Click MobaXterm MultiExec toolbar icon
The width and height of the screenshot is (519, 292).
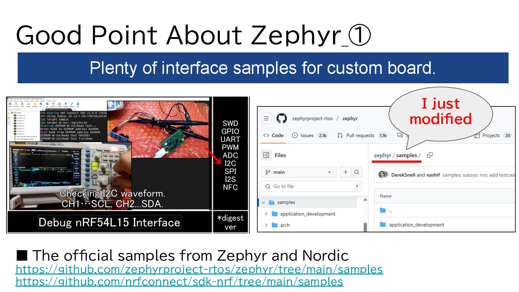click(x=53, y=104)
